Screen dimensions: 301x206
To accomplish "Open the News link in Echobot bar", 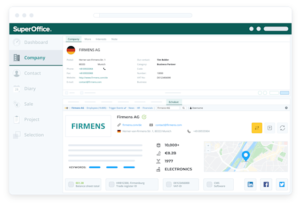I will point(131,108).
